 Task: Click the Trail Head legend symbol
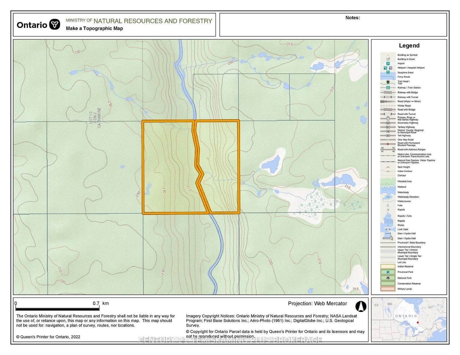tap(388, 82)
